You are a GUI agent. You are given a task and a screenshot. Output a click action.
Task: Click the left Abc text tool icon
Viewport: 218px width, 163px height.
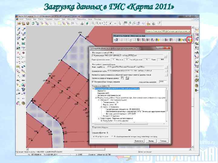(x=18, y=80)
